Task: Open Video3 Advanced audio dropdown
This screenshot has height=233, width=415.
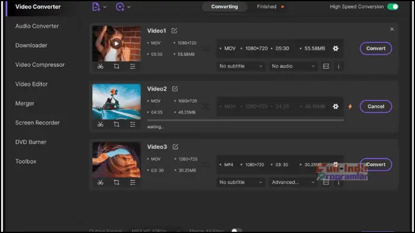Action: click(293, 182)
